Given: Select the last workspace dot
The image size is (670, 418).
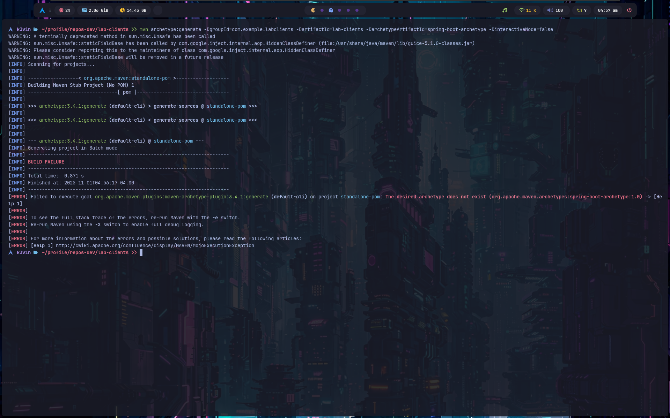Looking at the screenshot, I should pyautogui.click(x=357, y=10).
